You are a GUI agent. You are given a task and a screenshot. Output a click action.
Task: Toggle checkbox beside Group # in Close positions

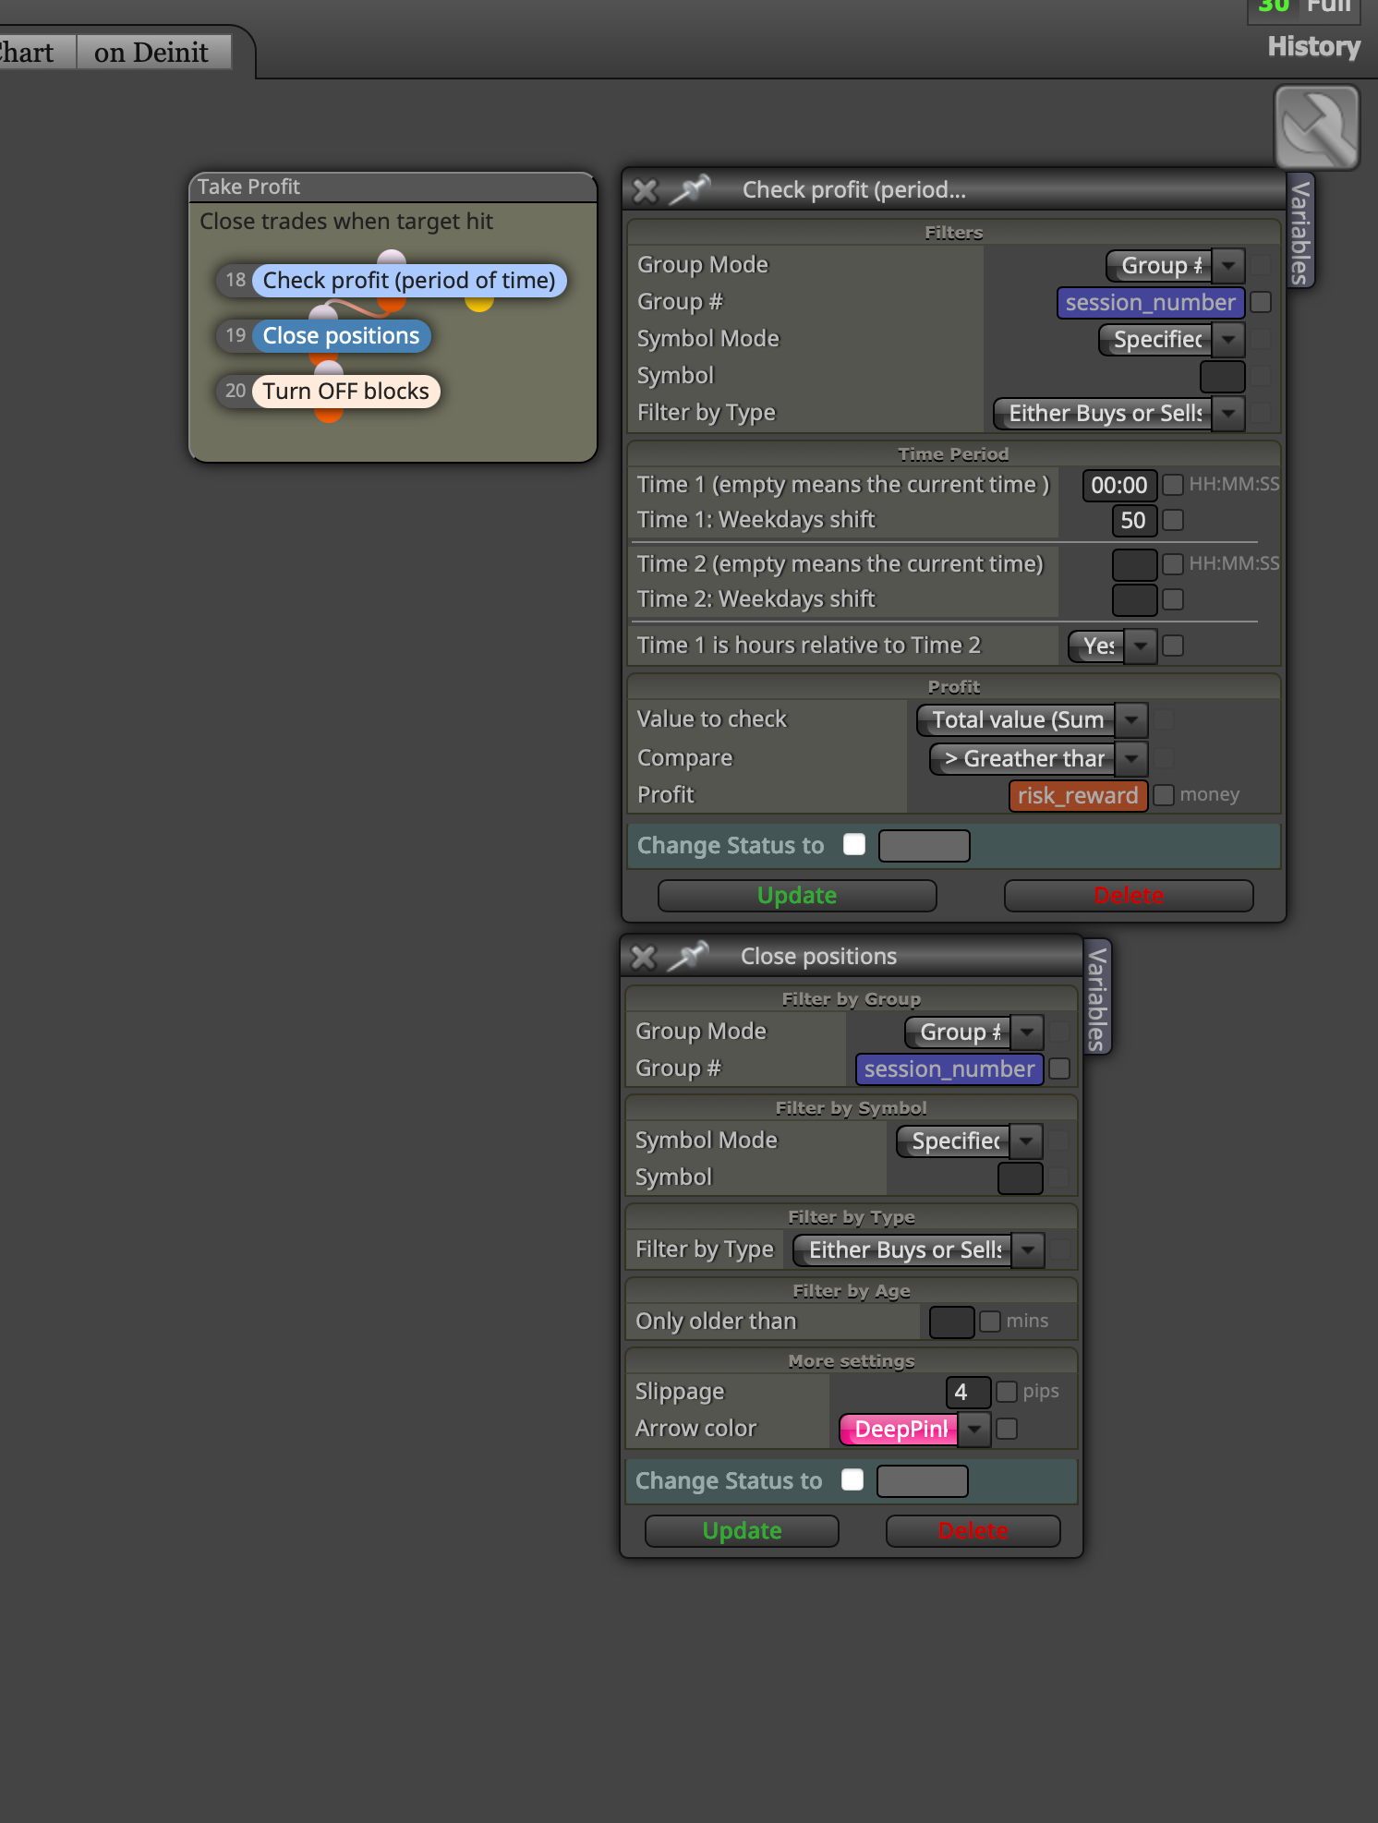pos(1059,1068)
